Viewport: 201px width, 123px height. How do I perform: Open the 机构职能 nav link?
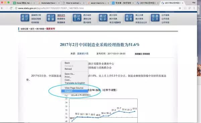tap(35, 22)
